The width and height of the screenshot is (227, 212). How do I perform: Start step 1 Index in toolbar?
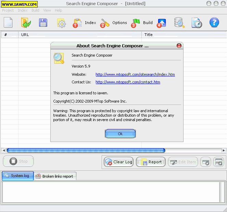[85, 23]
